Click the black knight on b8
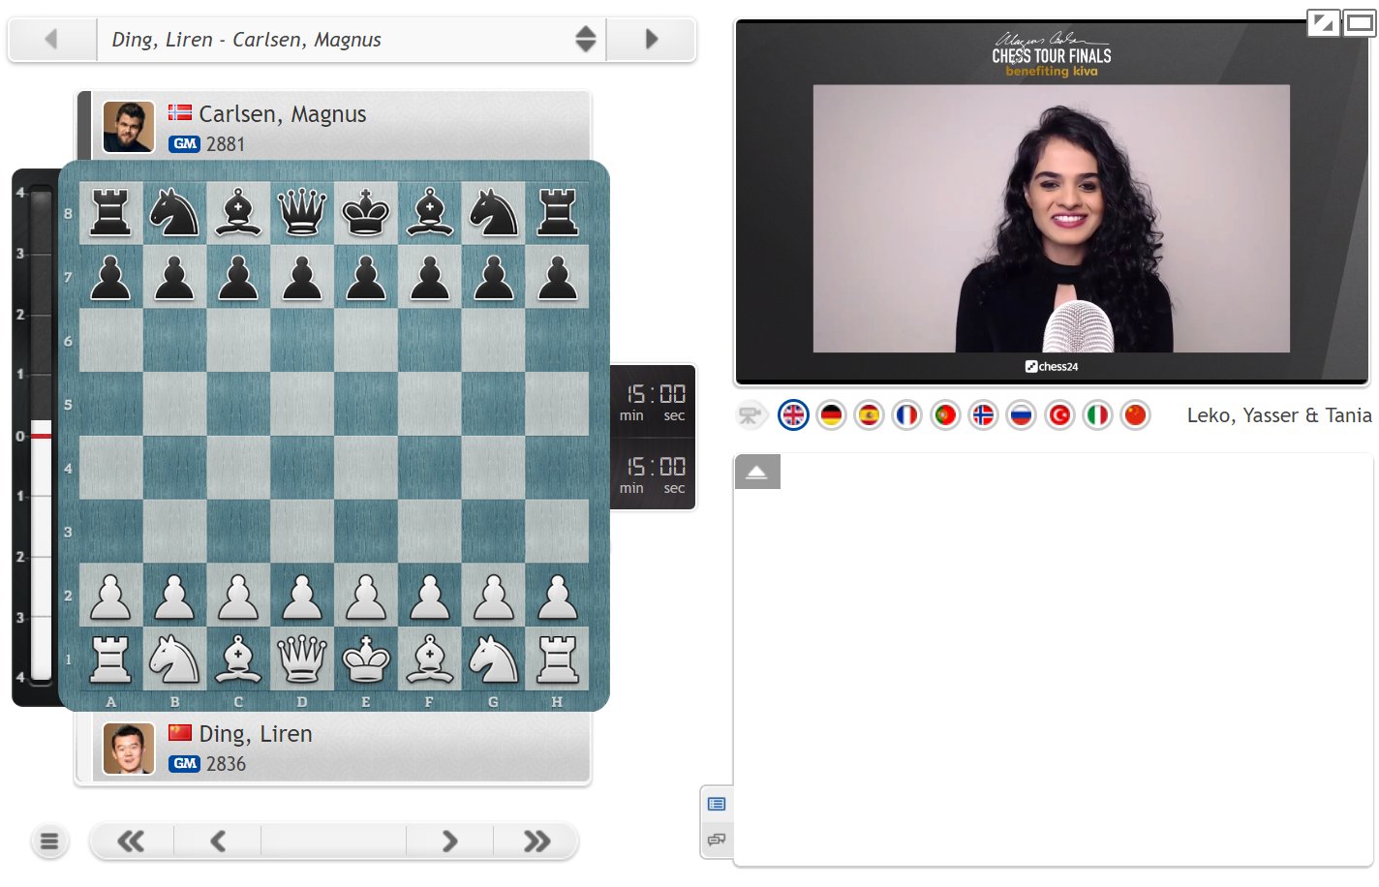1379x887 pixels. pyautogui.click(x=174, y=213)
